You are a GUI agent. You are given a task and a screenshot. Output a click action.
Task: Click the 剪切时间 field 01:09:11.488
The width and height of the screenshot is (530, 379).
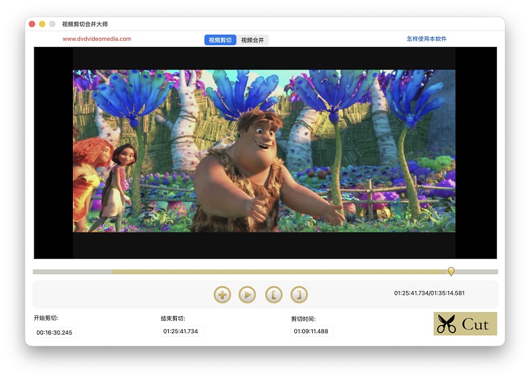pyautogui.click(x=311, y=331)
